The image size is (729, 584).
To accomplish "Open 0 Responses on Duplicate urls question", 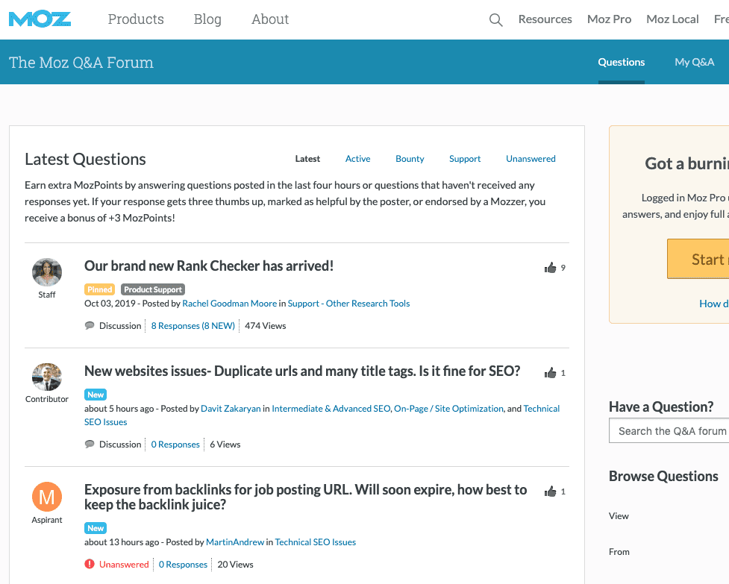I will pyautogui.click(x=175, y=445).
